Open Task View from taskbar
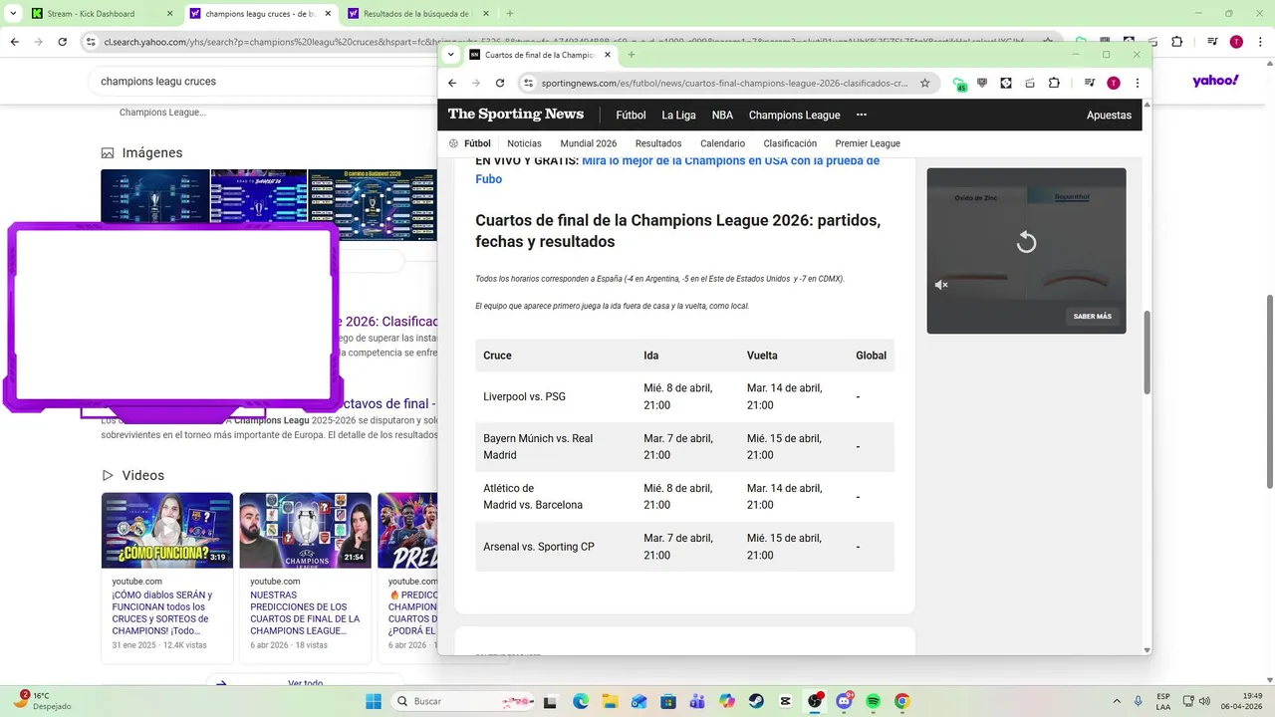 550,701
